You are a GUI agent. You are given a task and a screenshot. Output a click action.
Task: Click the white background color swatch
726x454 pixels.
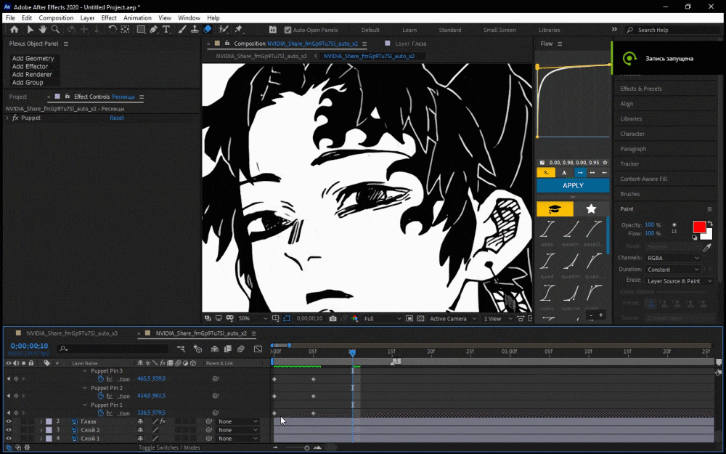707,235
